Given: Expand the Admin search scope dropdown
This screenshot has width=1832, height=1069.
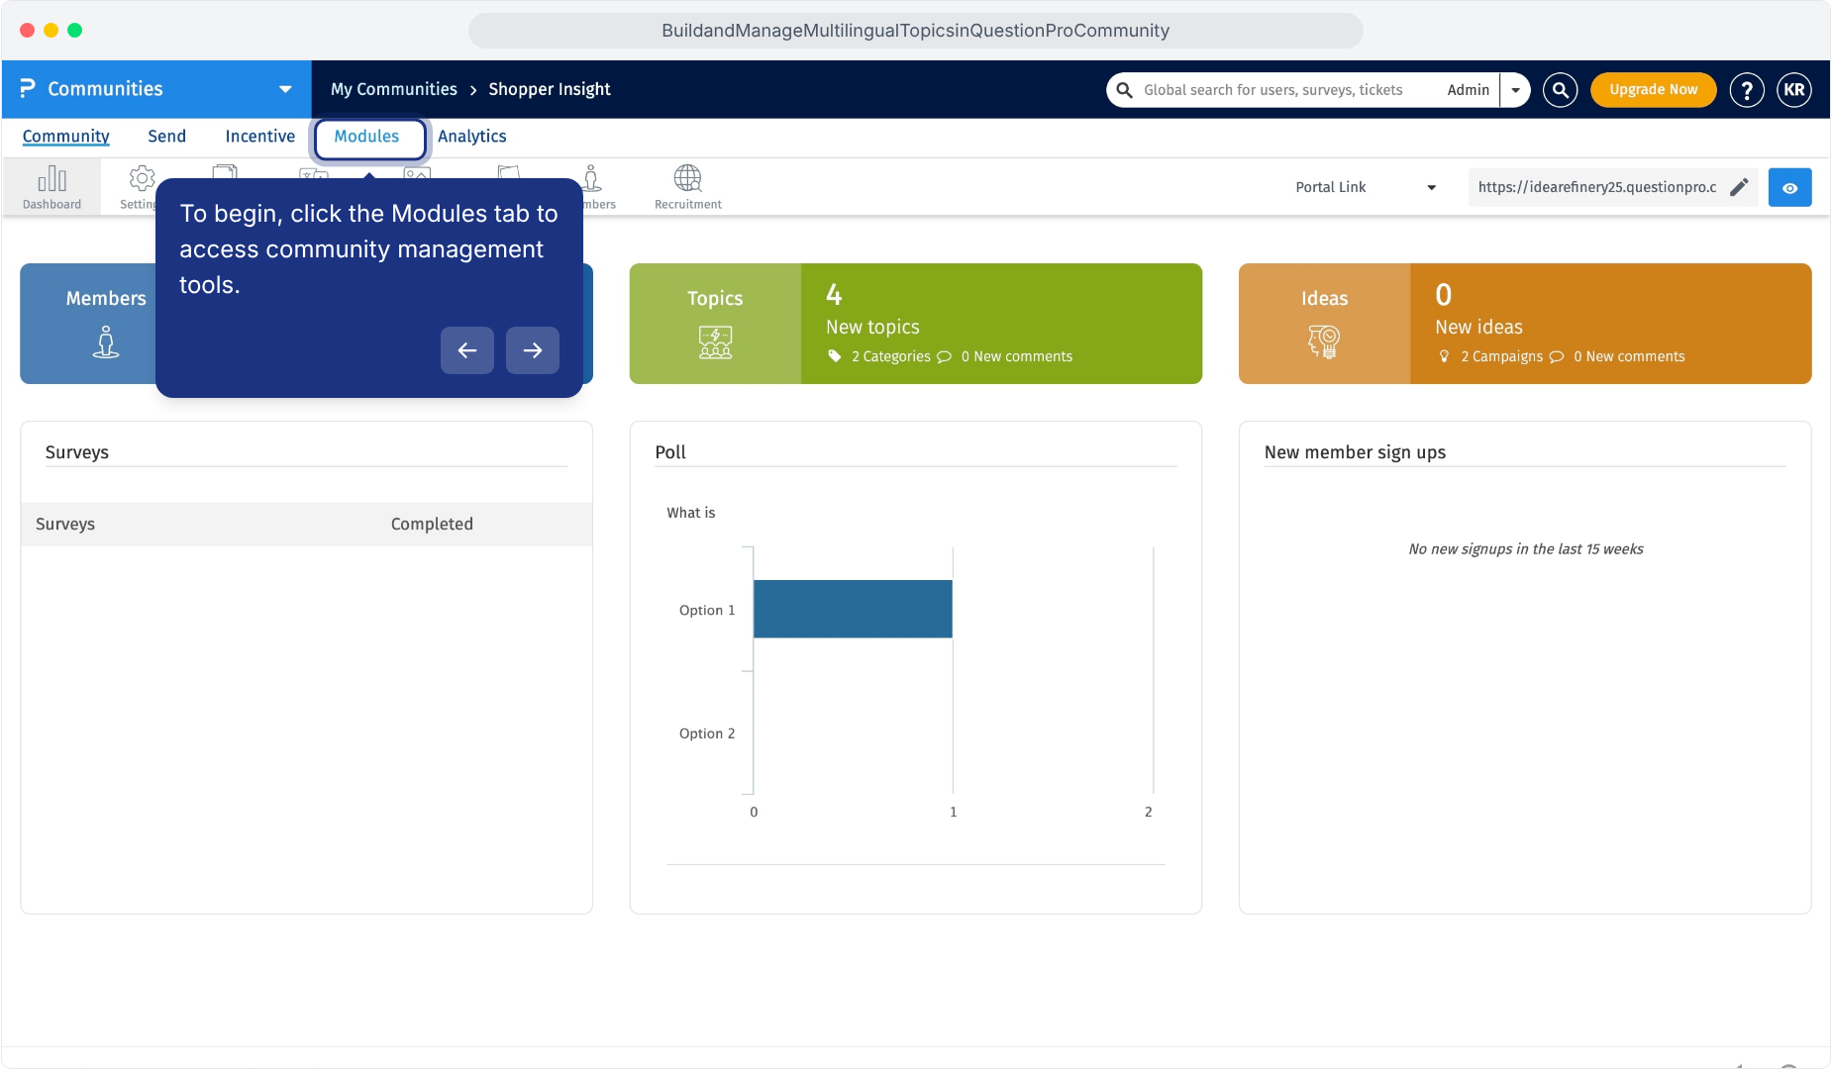Looking at the screenshot, I should click(x=1515, y=90).
